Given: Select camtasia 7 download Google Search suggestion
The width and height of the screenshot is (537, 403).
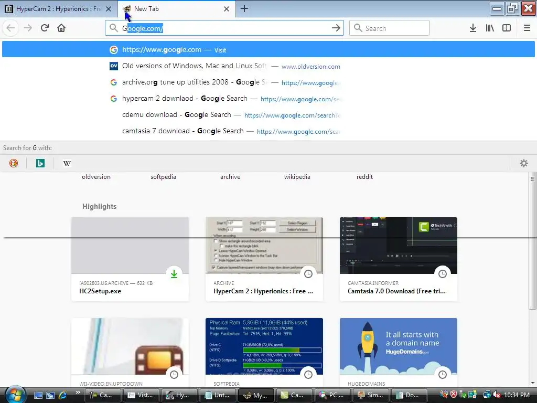Looking at the screenshot, I should pos(268,131).
